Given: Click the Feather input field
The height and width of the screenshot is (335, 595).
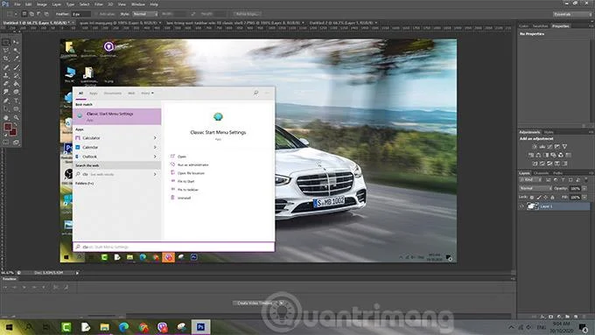Looking at the screenshot, I should click(81, 14).
